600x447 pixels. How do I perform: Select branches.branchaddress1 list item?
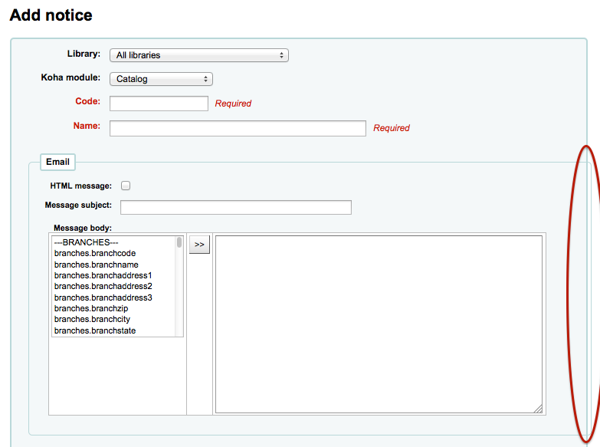click(x=103, y=275)
